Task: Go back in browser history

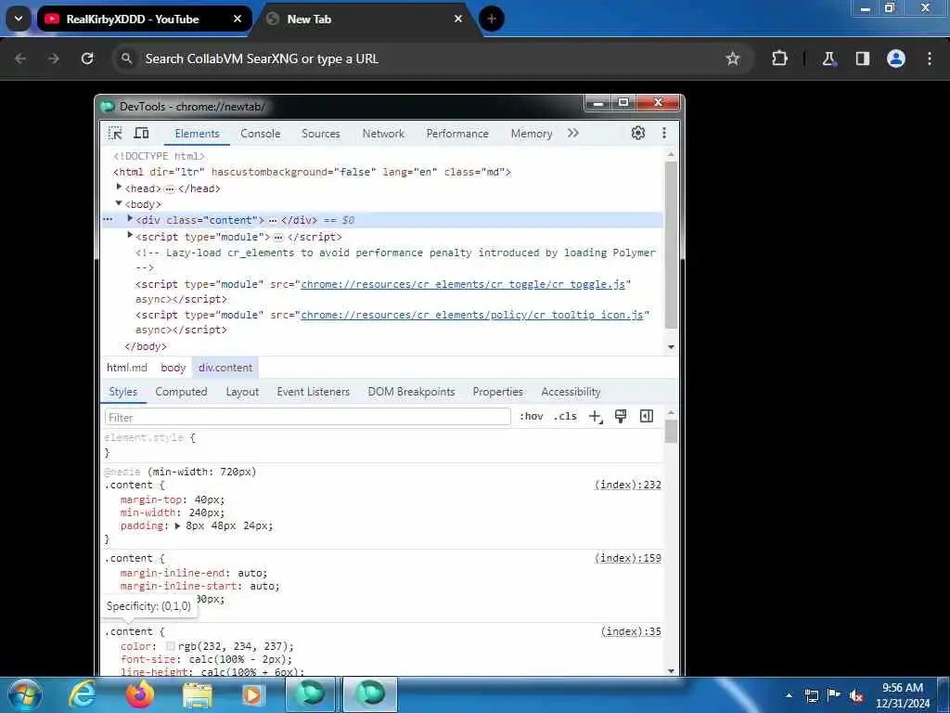Action: pos(20,58)
